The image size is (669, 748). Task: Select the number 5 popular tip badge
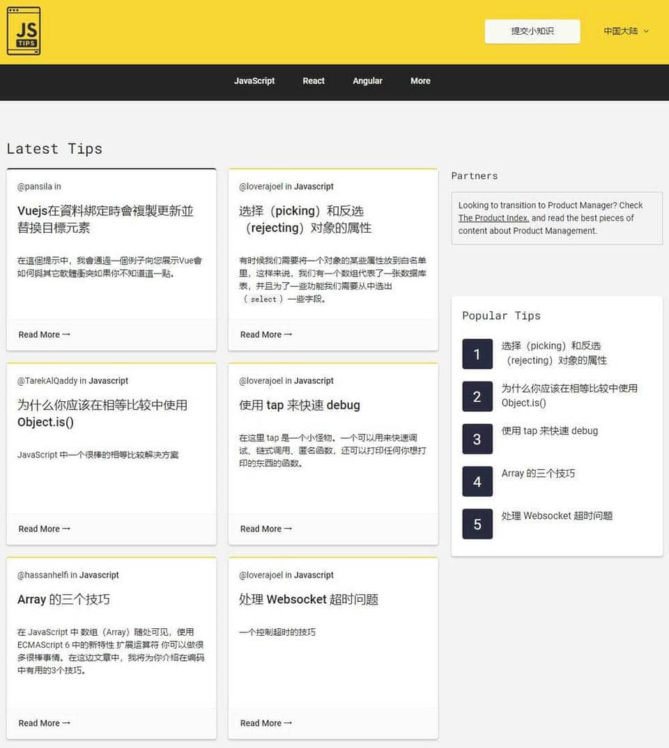pos(477,524)
